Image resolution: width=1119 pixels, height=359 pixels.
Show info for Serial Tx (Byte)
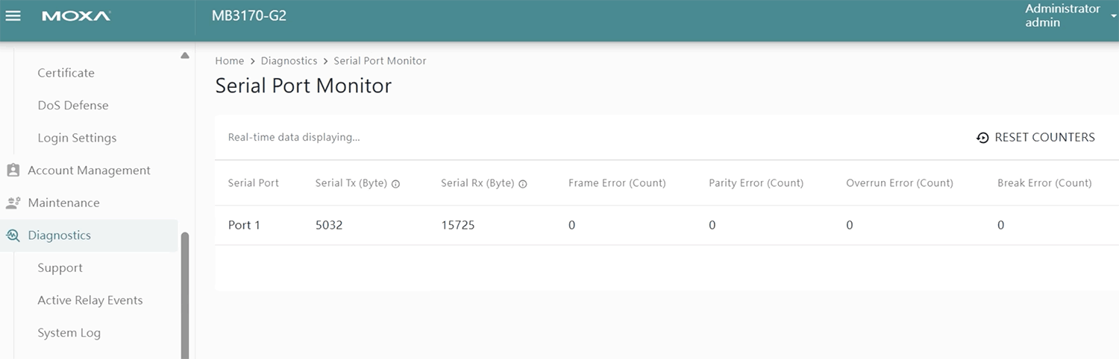coord(396,184)
